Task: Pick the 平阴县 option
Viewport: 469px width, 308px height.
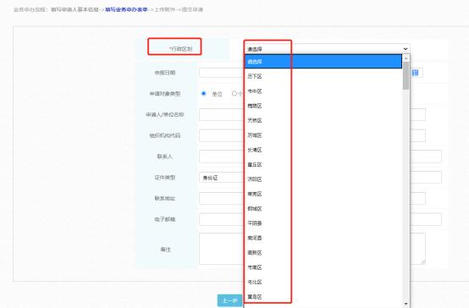Action: click(323, 223)
